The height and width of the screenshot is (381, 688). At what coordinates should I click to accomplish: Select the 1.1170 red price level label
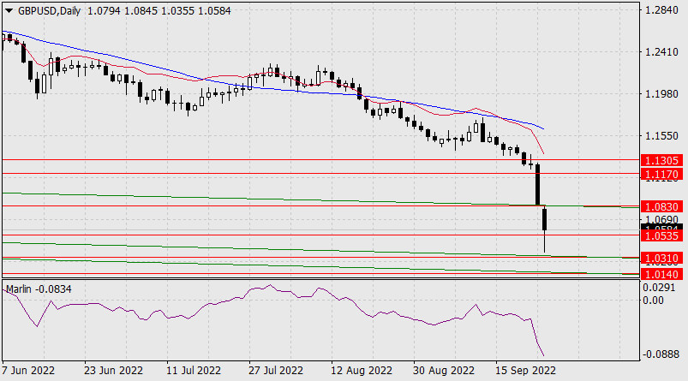(661, 175)
